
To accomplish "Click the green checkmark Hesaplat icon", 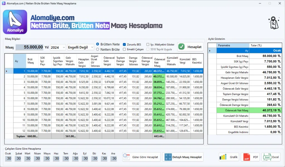I will tap(181, 47).
